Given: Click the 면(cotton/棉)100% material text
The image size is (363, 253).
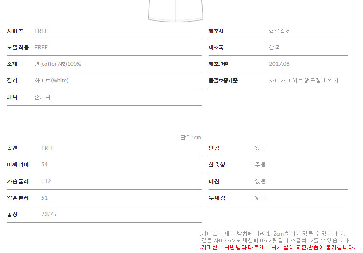Looking at the screenshot, I should [58, 64].
